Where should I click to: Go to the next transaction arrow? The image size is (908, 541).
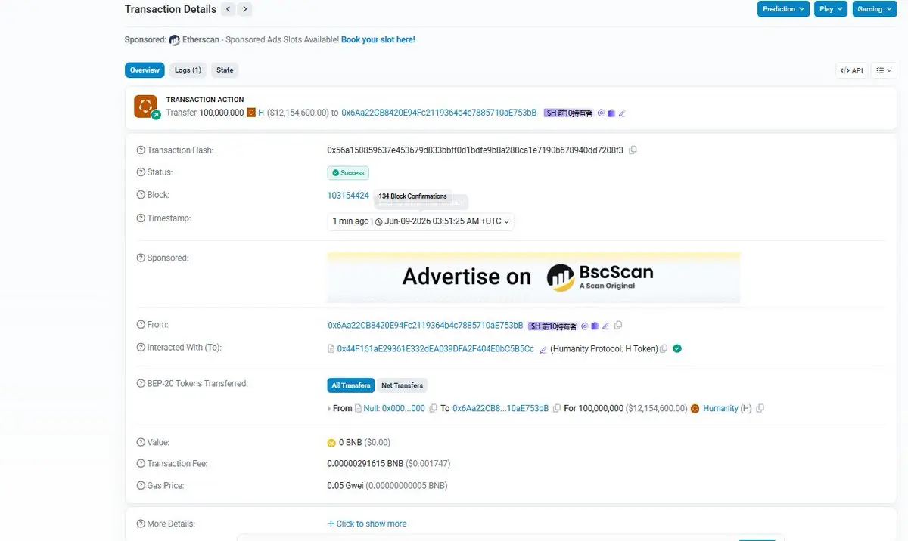tap(244, 9)
